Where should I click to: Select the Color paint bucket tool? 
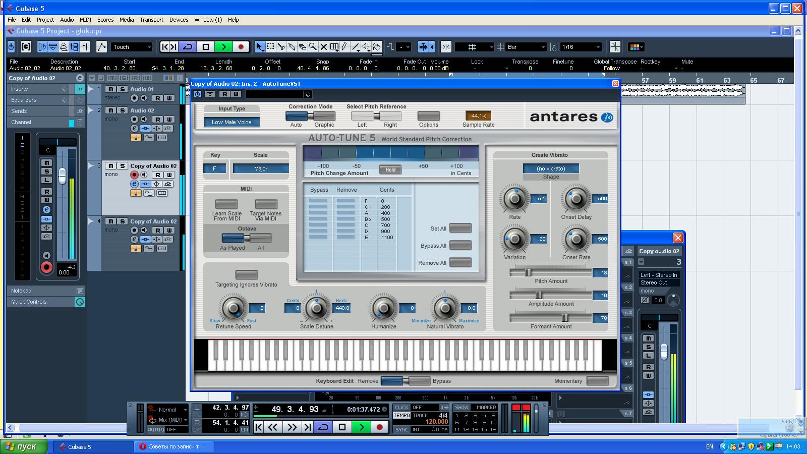pos(377,47)
